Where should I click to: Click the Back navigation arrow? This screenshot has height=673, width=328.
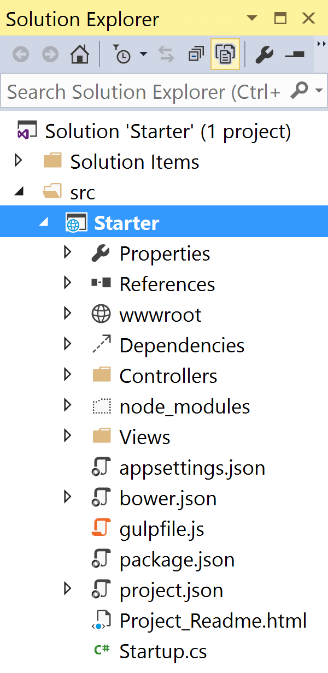click(21, 54)
